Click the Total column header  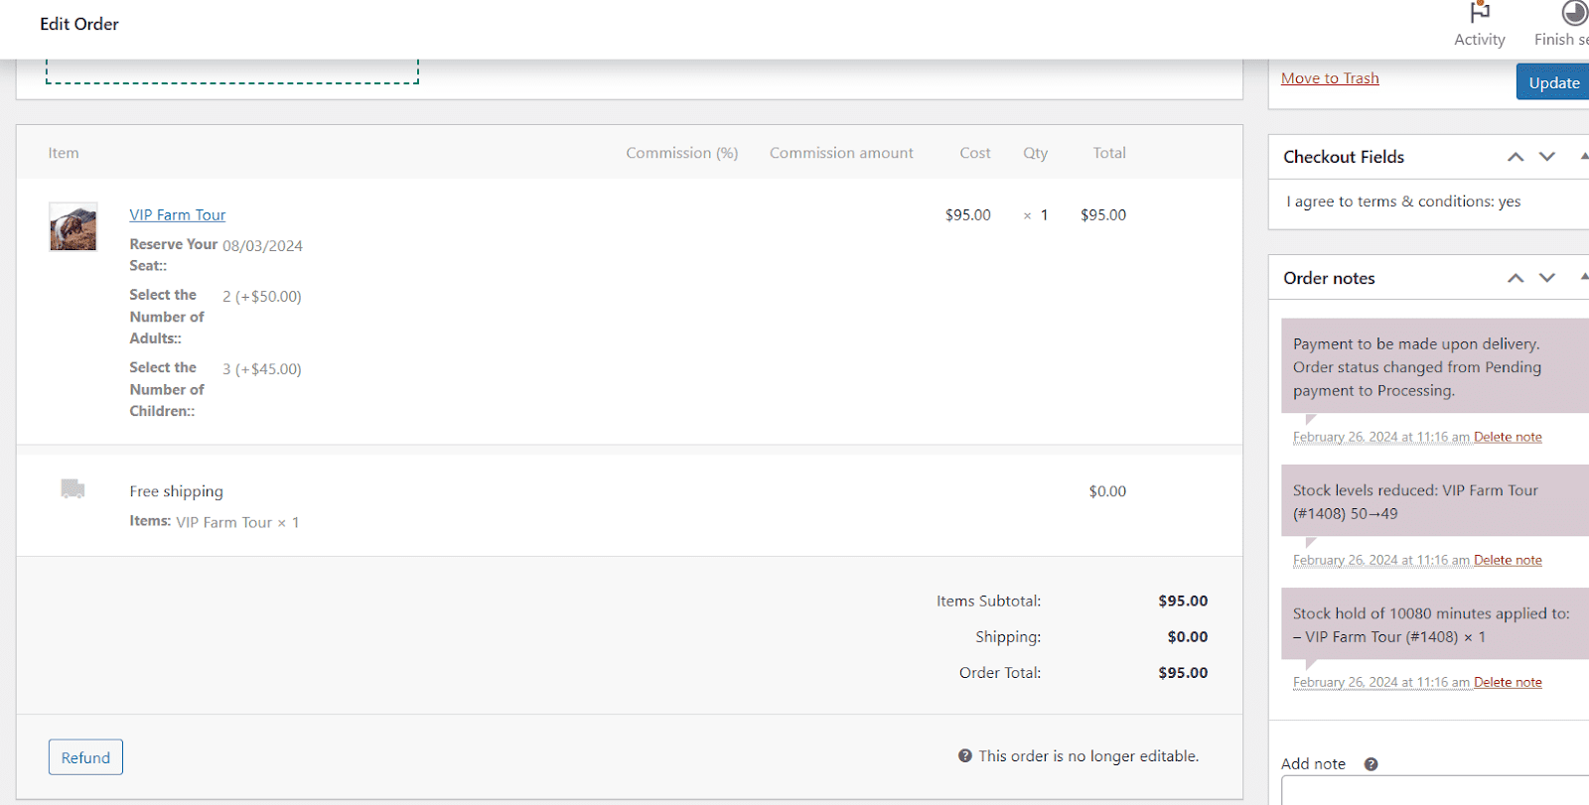(1109, 153)
